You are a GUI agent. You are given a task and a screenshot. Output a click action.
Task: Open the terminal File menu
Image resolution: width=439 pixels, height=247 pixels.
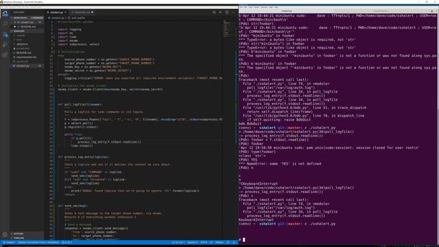[241, 8]
